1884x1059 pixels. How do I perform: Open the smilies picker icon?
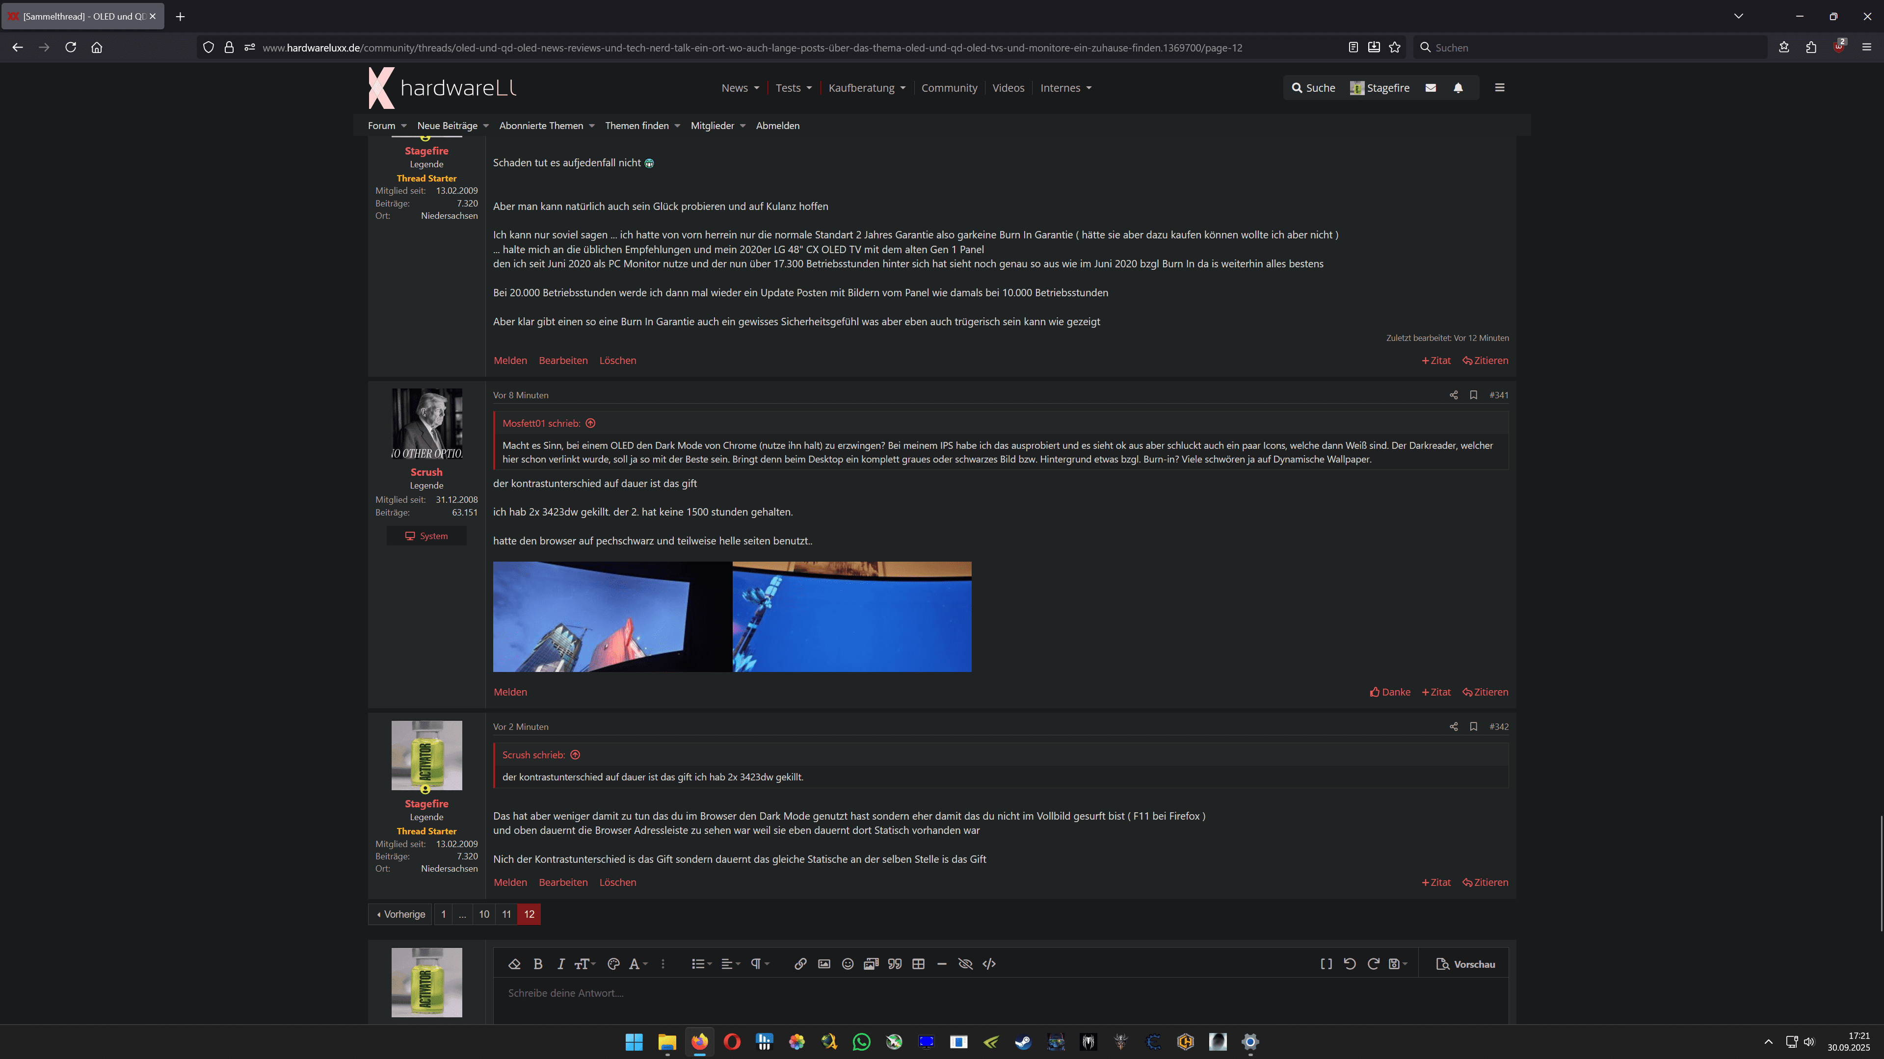[848, 964]
